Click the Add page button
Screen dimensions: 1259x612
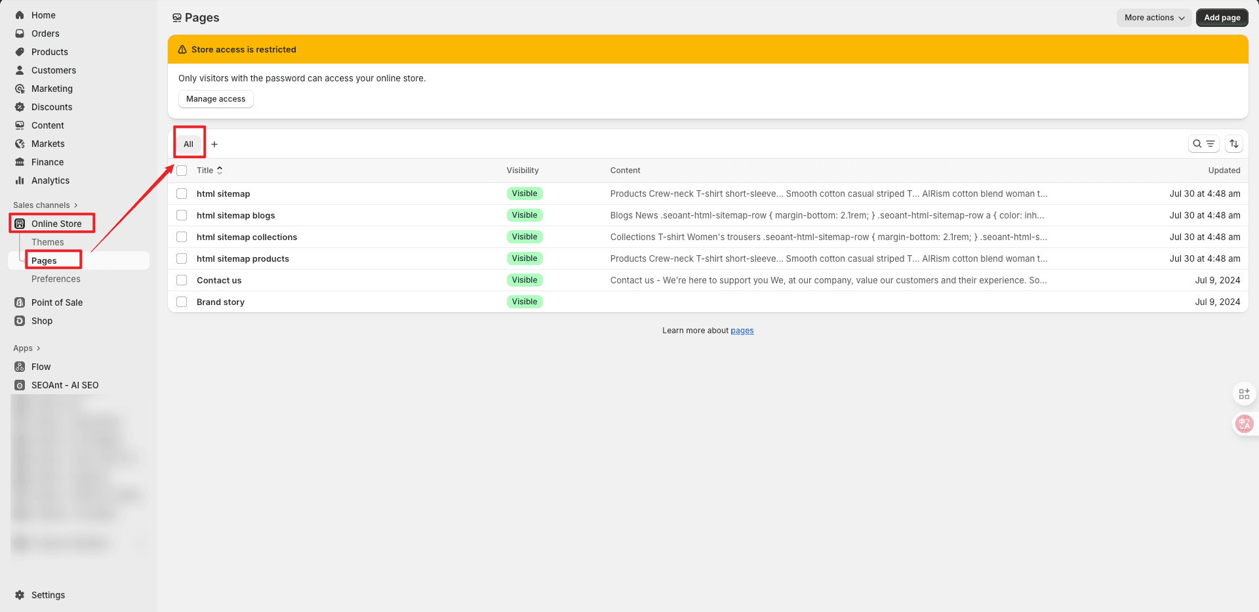point(1222,18)
